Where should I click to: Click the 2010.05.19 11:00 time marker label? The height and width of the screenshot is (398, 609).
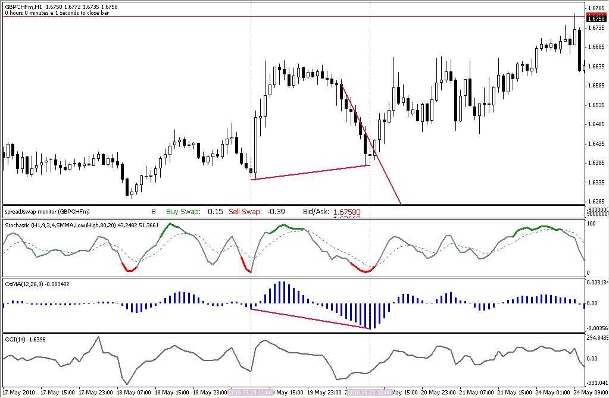251,393
